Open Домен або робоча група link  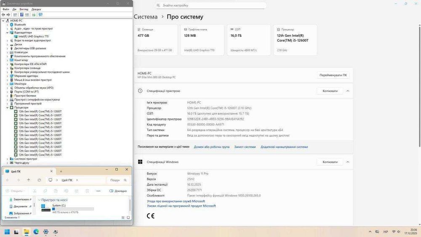212,147
